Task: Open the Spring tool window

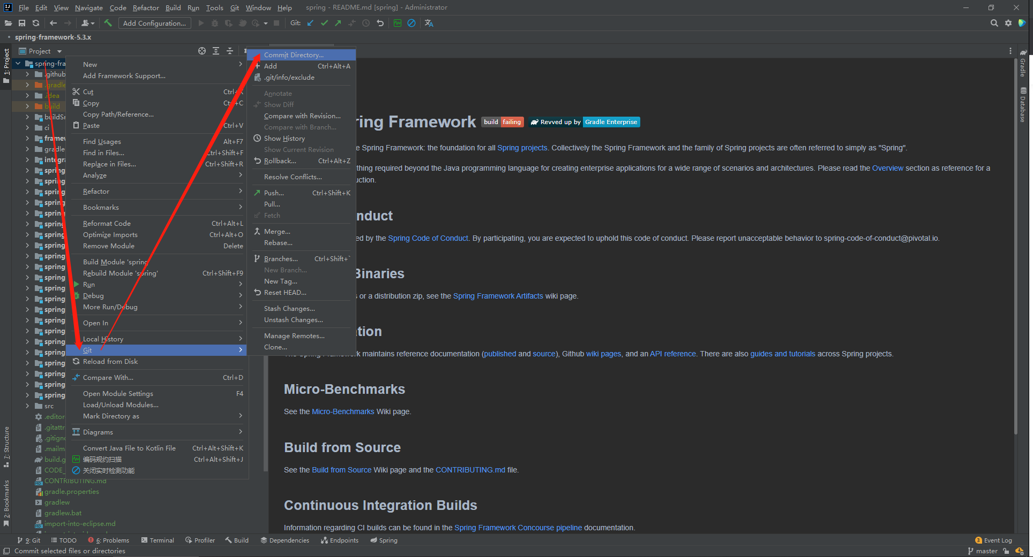Action: [x=384, y=540]
